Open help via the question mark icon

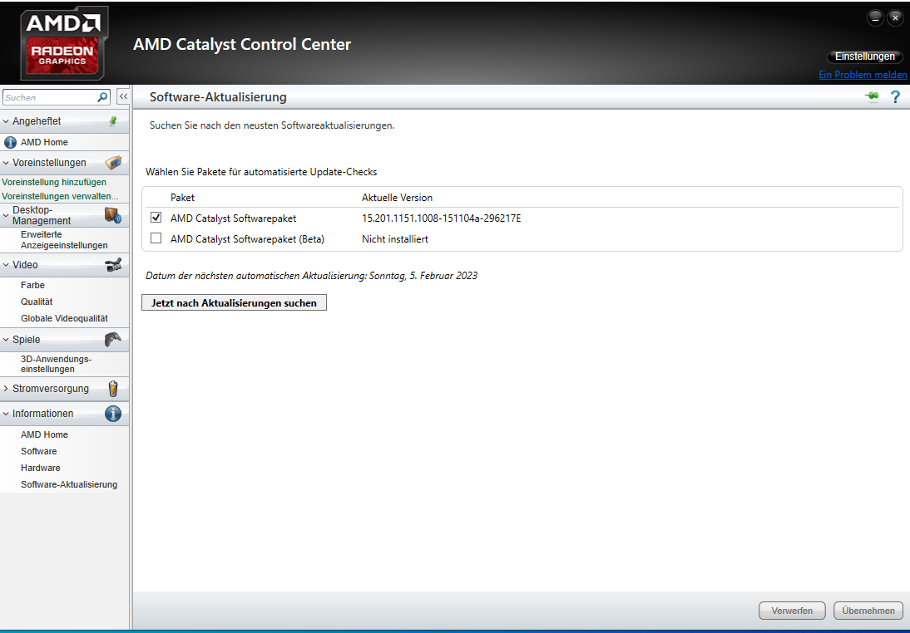tap(896, 97)
